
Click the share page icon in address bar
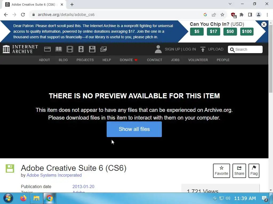214,15
